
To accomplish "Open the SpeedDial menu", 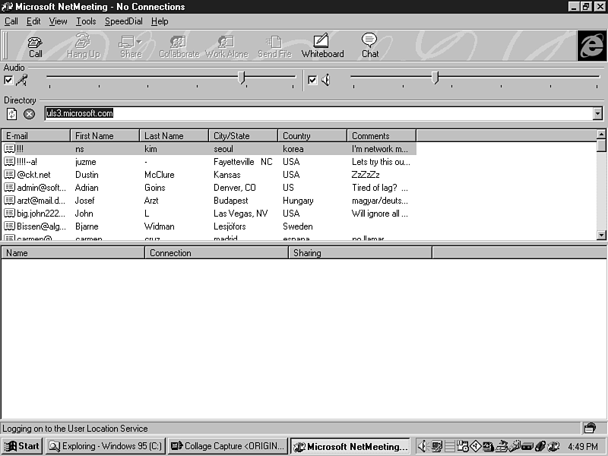I will tap(125, 21).
